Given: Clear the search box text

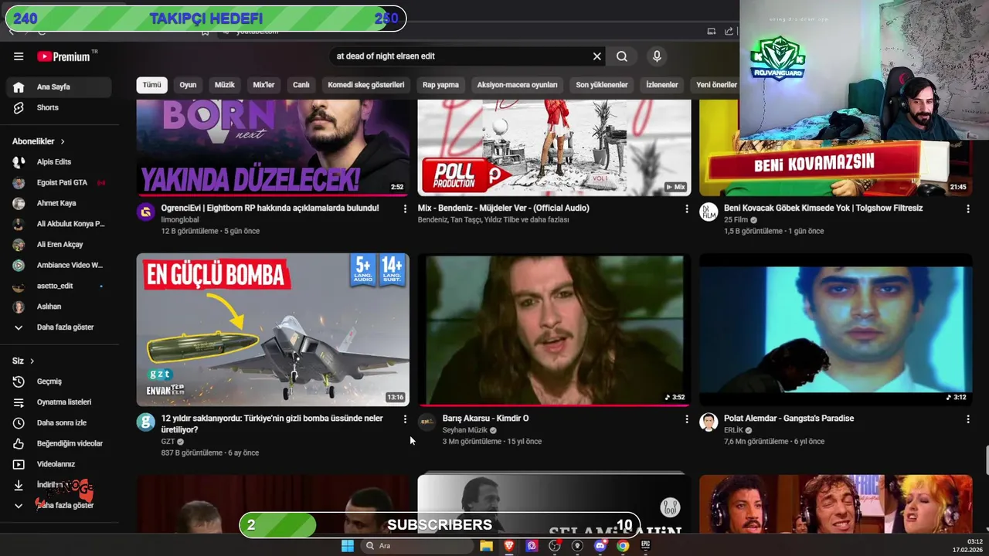Looking at the screenshot, I should click(x=596, y=56).
